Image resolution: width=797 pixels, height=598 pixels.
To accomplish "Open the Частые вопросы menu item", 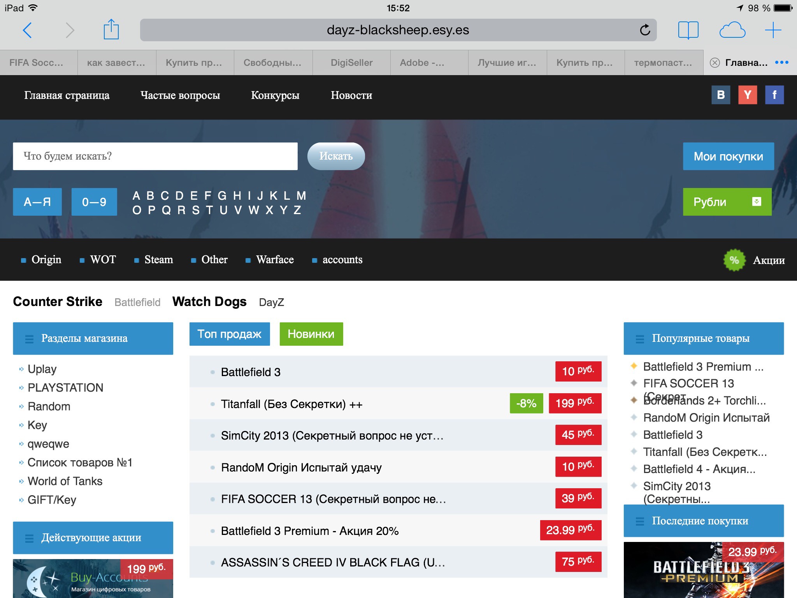I will (x=180, y=95).
